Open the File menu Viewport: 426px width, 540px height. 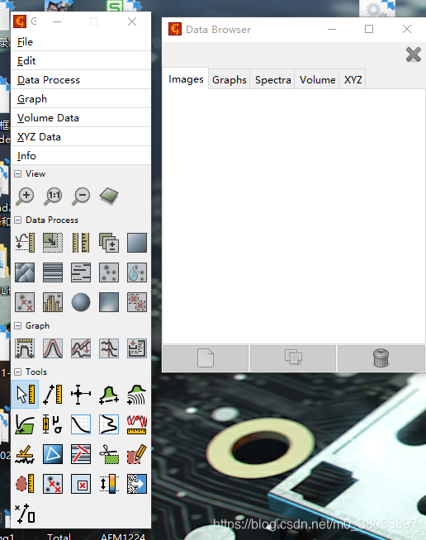coord(81,42)
